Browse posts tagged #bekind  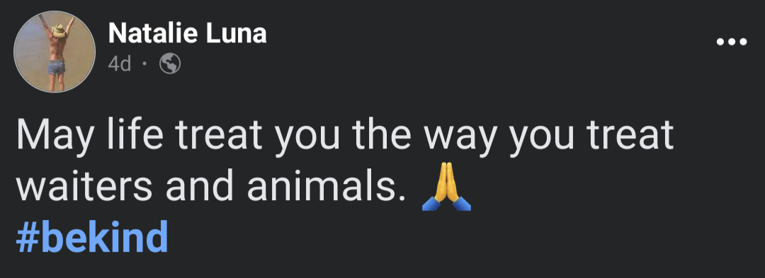[92, 236]
